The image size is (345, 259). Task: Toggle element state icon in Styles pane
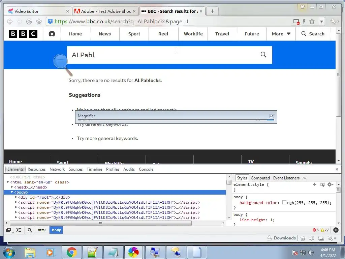tap(322, 184)
